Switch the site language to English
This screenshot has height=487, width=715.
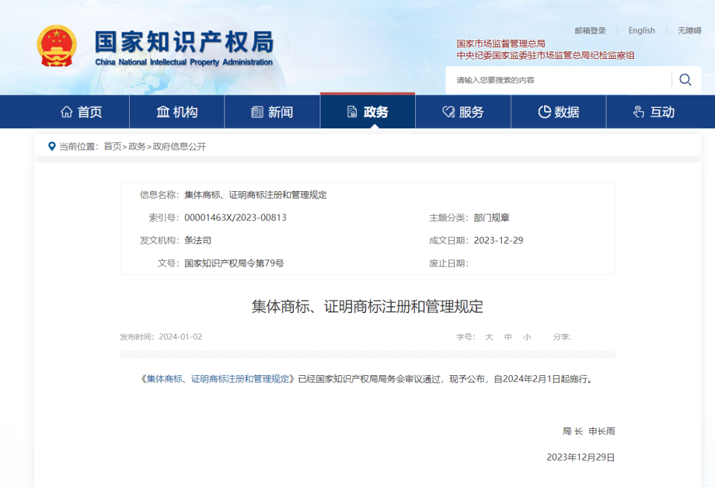pyautogui.click(x=641, y=30)
